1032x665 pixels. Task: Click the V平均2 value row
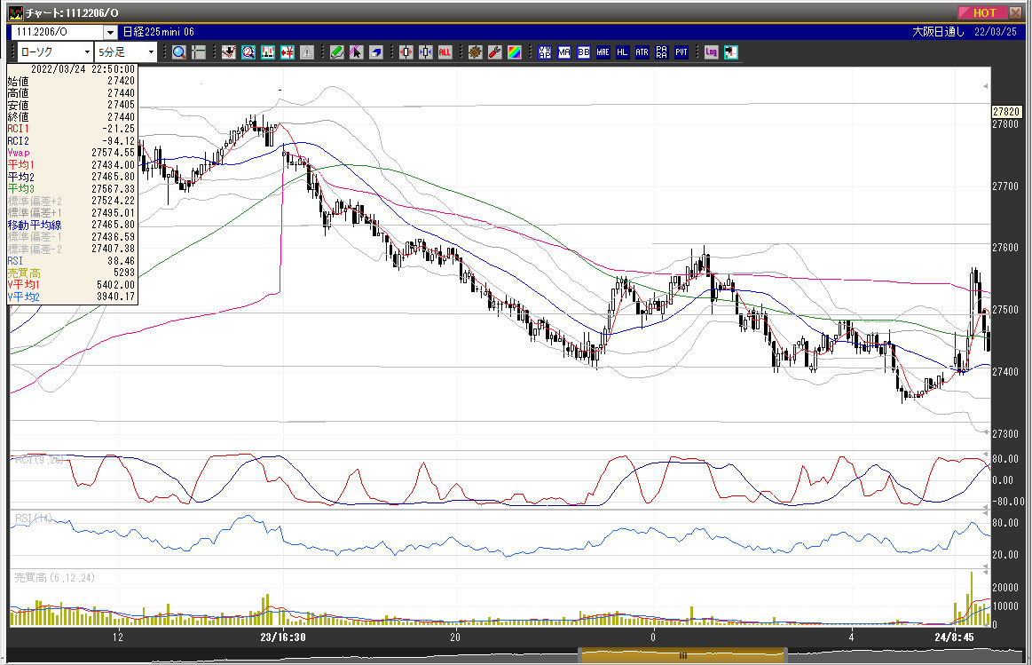(72, 297)
